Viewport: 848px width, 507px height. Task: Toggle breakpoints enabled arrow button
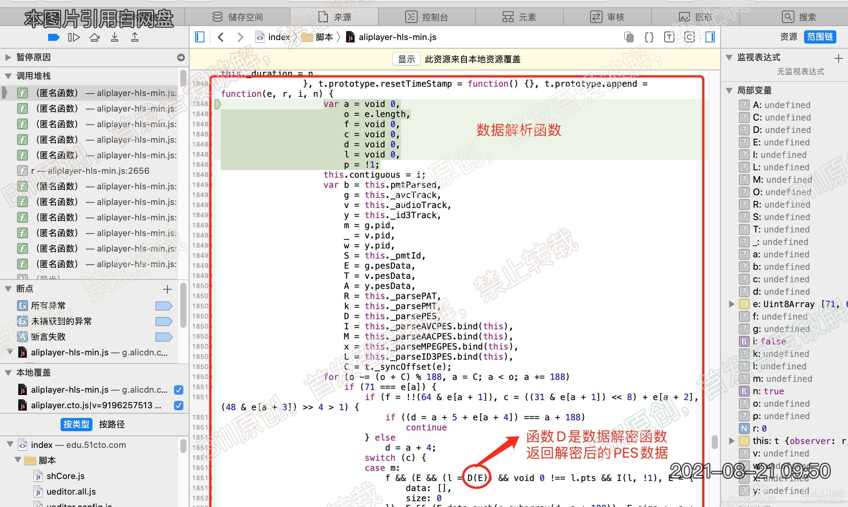pyautogui.click(x=54, y=37)
